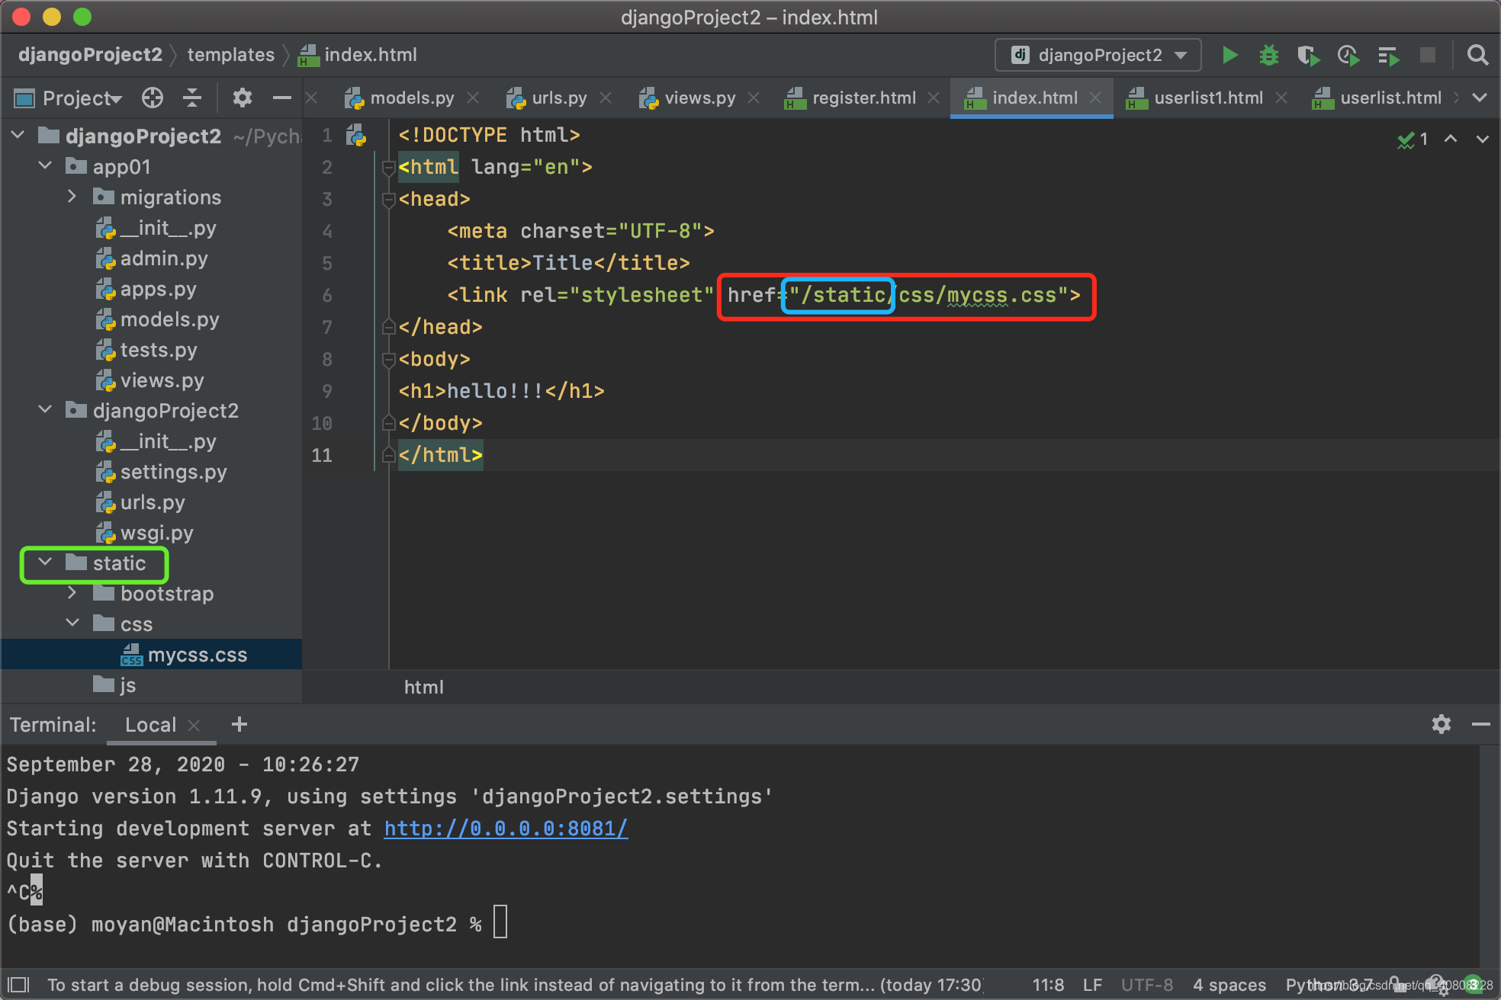
Task: Close the index.html editor tab
Action: [x=1095, y=98]
